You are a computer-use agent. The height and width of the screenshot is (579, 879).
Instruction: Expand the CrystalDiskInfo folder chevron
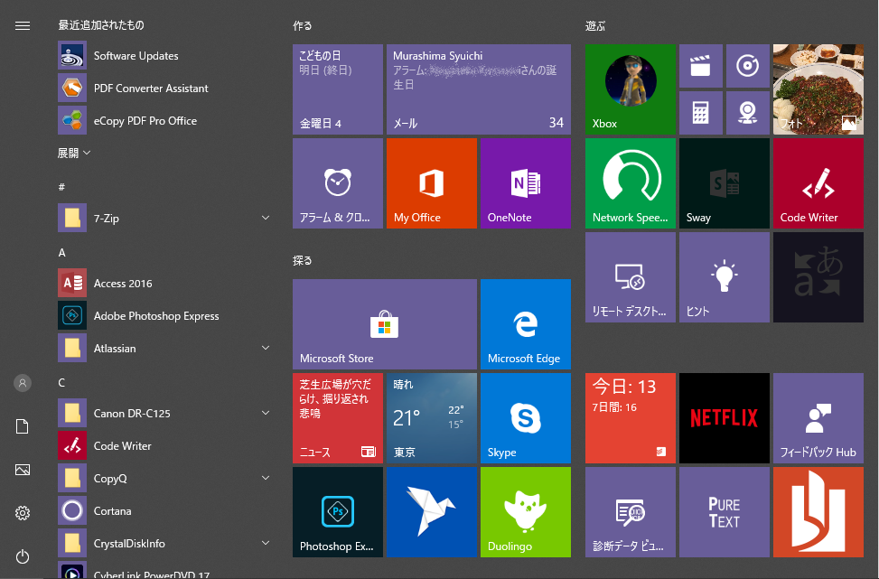point(266,543)
